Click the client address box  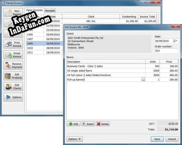[109, 44]
